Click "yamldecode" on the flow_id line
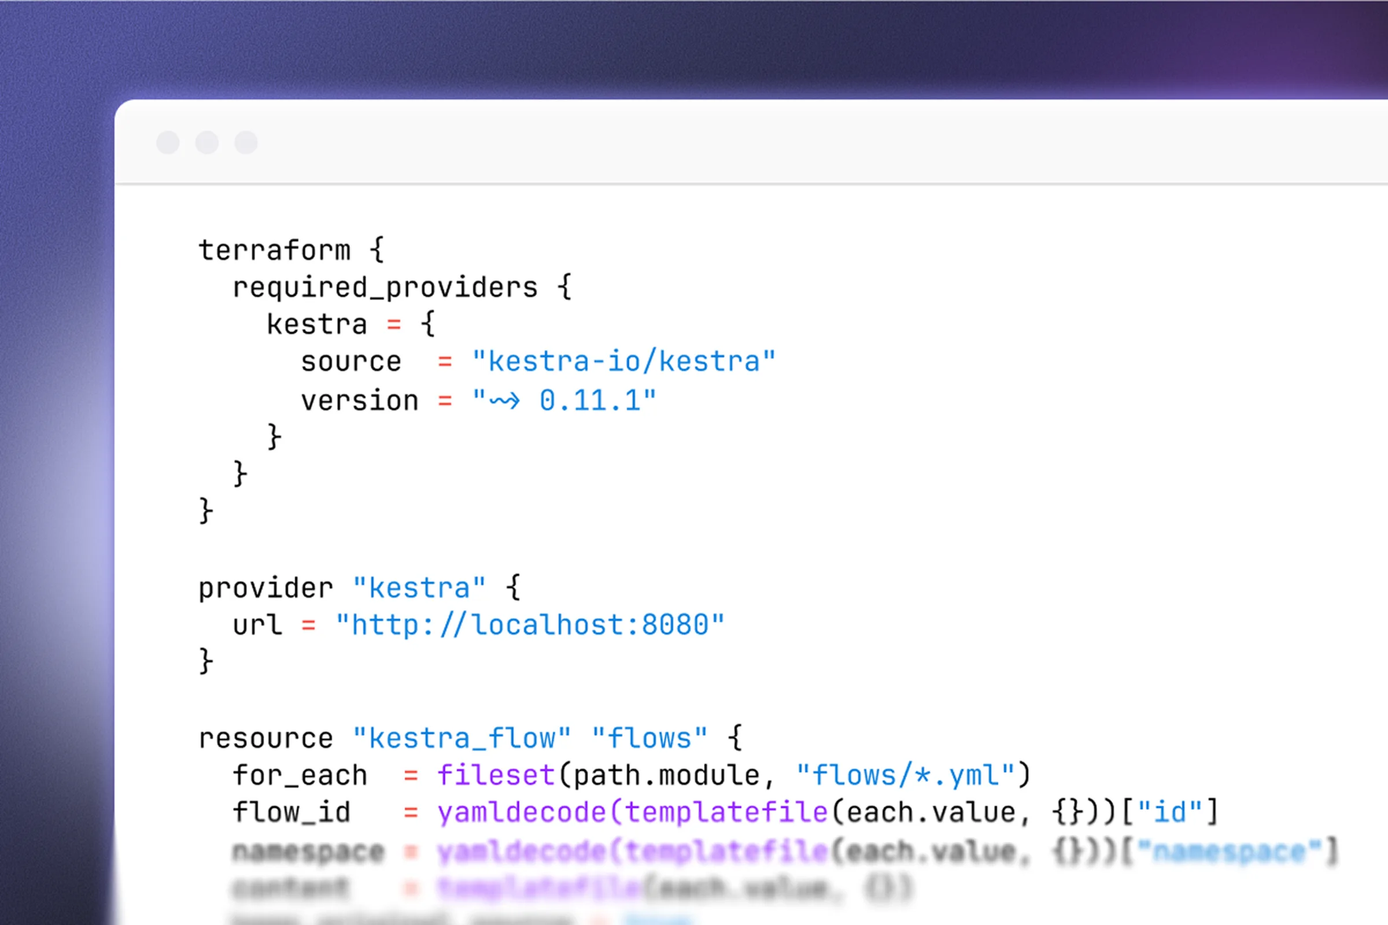Viewport: 1388px width, 925px height. (x=522, y=812)
